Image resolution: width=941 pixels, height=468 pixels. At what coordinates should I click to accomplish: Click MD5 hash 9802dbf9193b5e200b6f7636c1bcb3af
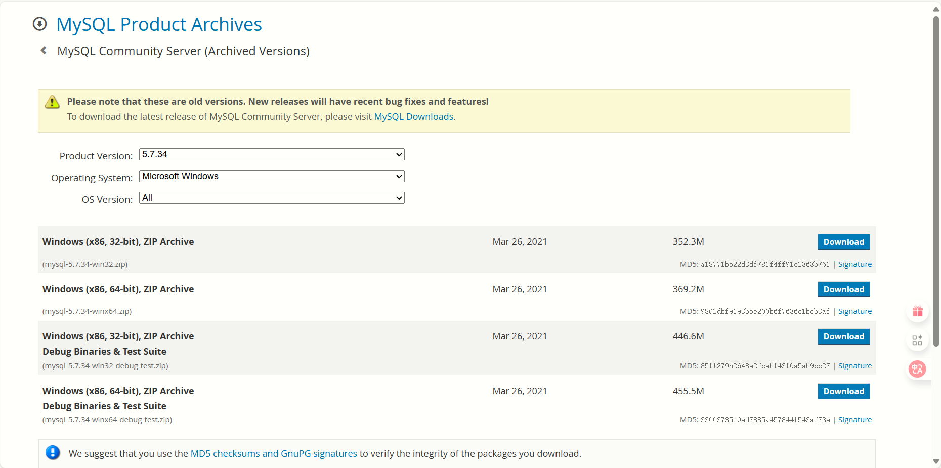(765, 311)
